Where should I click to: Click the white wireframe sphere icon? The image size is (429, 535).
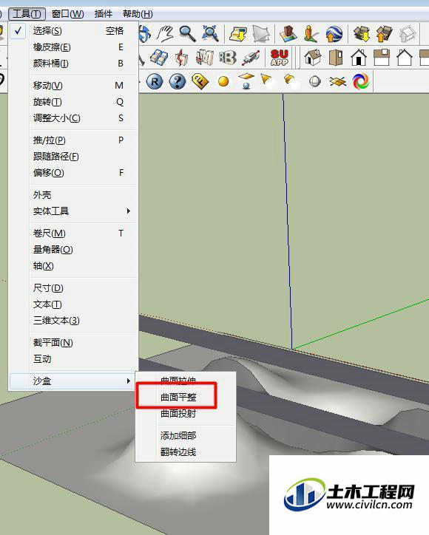[315, 81]
